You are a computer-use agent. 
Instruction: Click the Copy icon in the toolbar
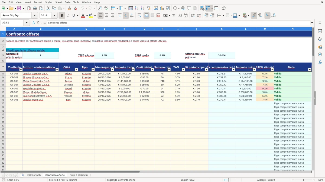tap(54, 8)
